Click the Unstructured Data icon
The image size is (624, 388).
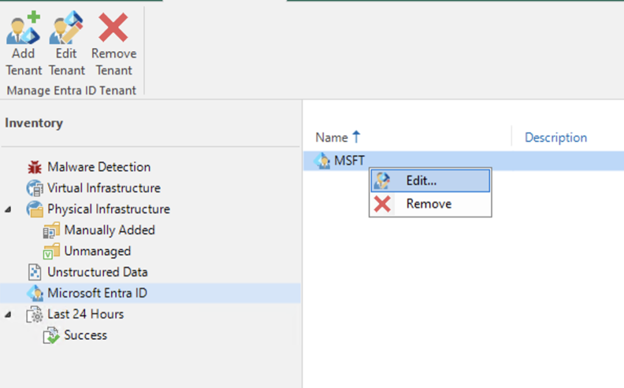35,272
